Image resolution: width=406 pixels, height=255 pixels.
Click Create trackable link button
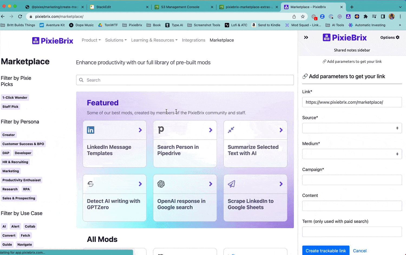pyautogui.click(x=326, y=251)
